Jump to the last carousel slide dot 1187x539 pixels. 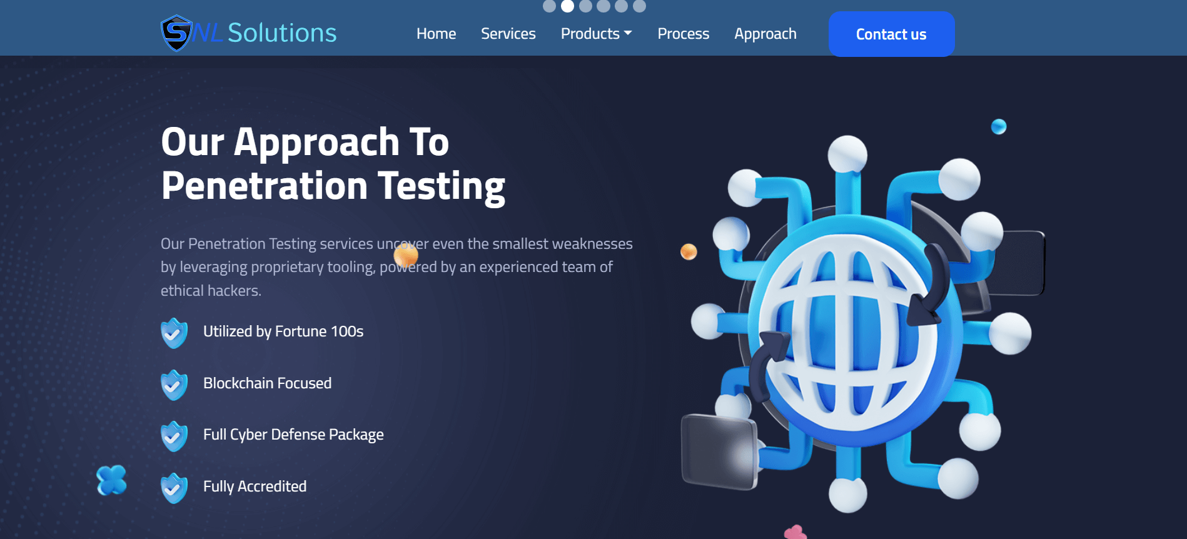click(639, 6)
